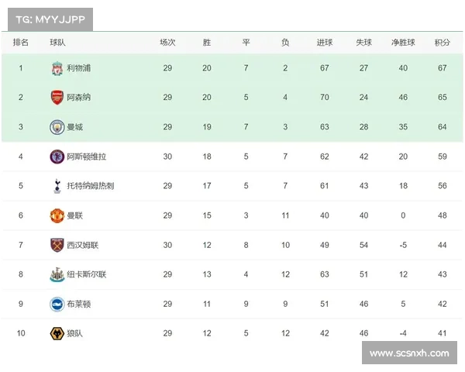Click the Manchester United crest
The image size is (465, 372).
(57, 215)
